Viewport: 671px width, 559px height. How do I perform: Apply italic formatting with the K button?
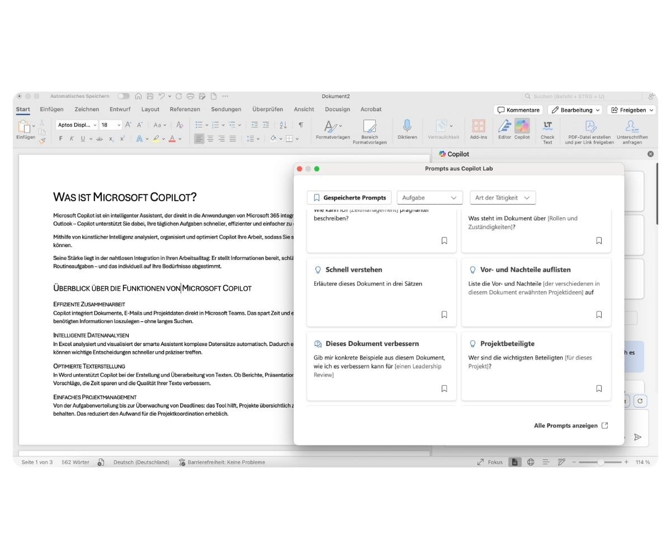click(72, 139)
